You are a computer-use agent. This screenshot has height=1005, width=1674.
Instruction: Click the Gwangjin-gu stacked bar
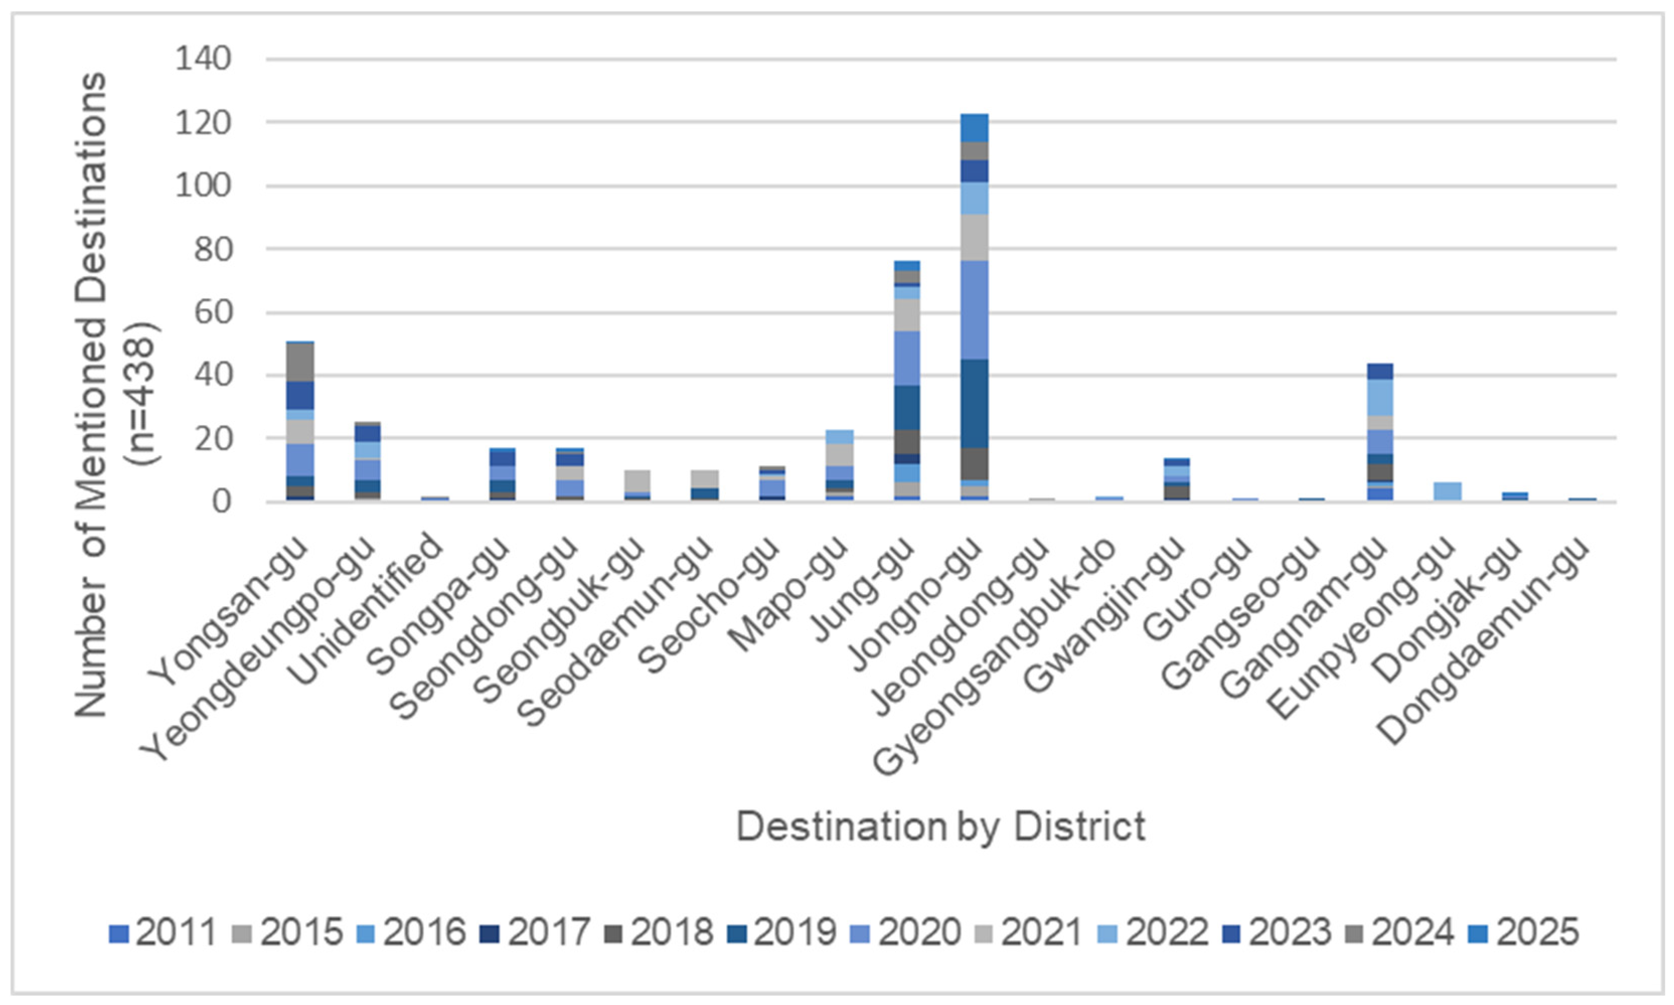coord(1177,480)
